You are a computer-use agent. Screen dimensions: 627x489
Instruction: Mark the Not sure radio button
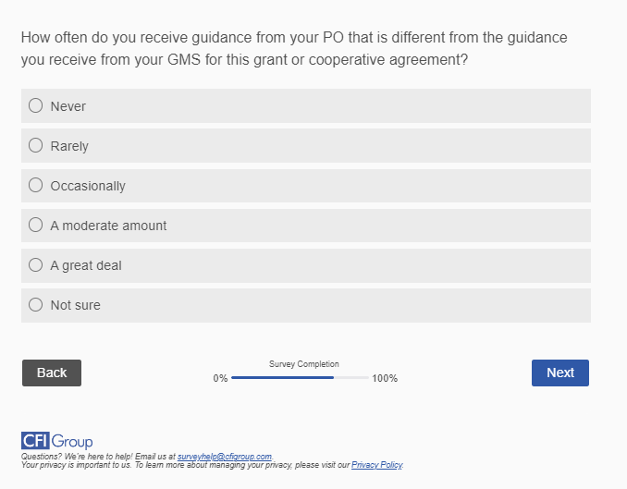[x=36, y=304]
